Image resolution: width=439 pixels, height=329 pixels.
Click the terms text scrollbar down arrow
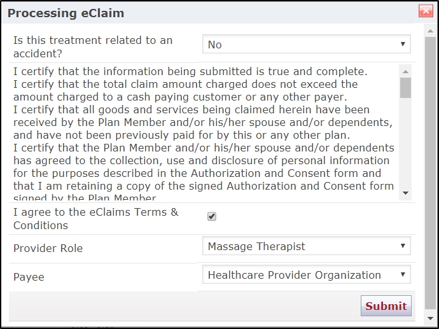tap(405, 193)
